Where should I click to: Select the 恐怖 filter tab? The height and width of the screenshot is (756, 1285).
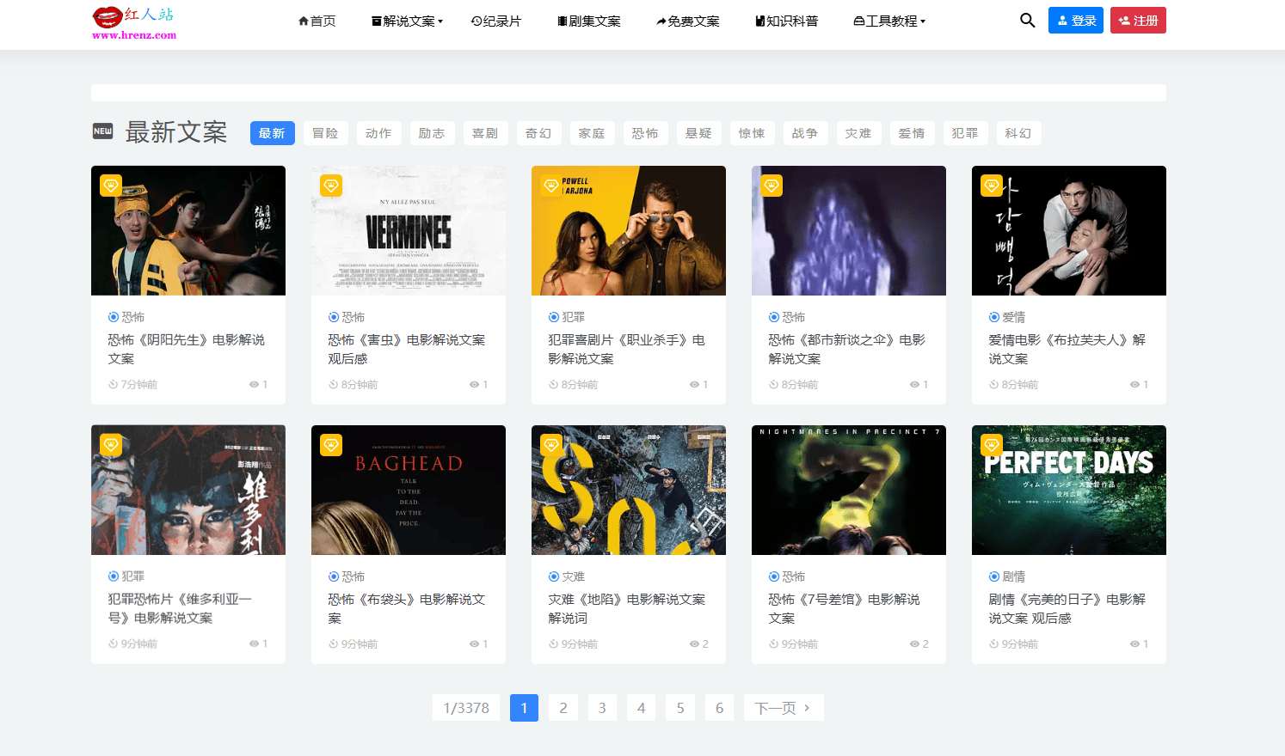coord(645,133)
